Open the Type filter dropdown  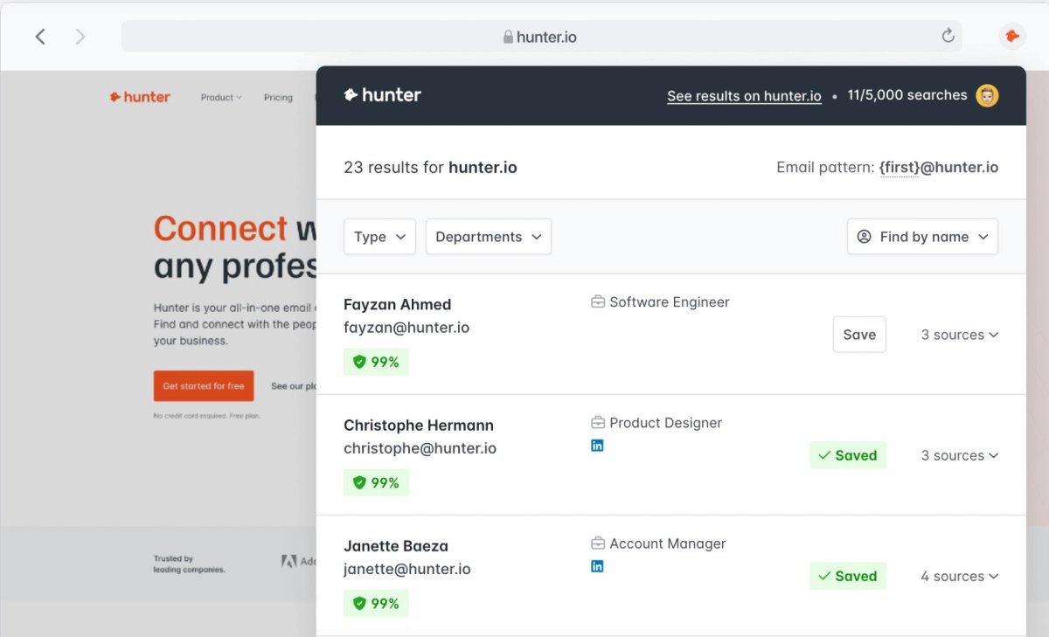(x=379, y=237)
